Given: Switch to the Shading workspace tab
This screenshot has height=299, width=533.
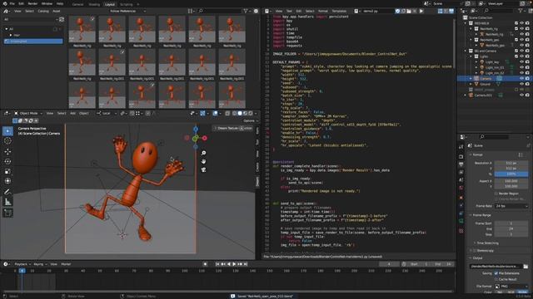Looking at the screenshot, I should [94, 4].
